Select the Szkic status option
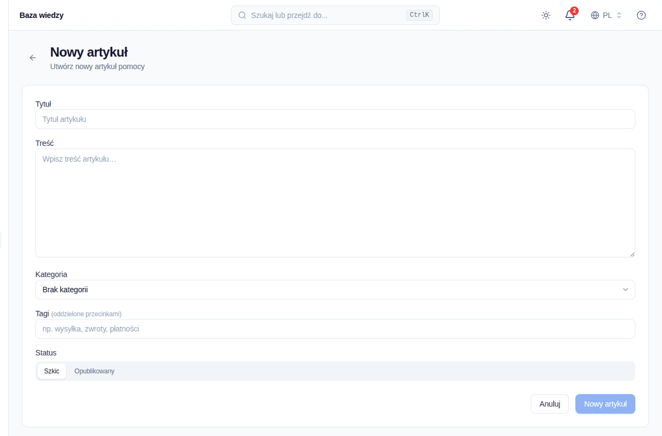 click(x=52, y=371)
